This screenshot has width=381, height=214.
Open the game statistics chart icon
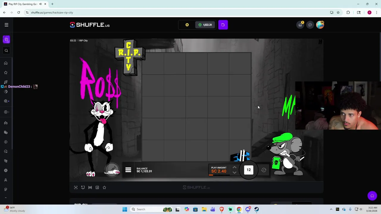97,188
